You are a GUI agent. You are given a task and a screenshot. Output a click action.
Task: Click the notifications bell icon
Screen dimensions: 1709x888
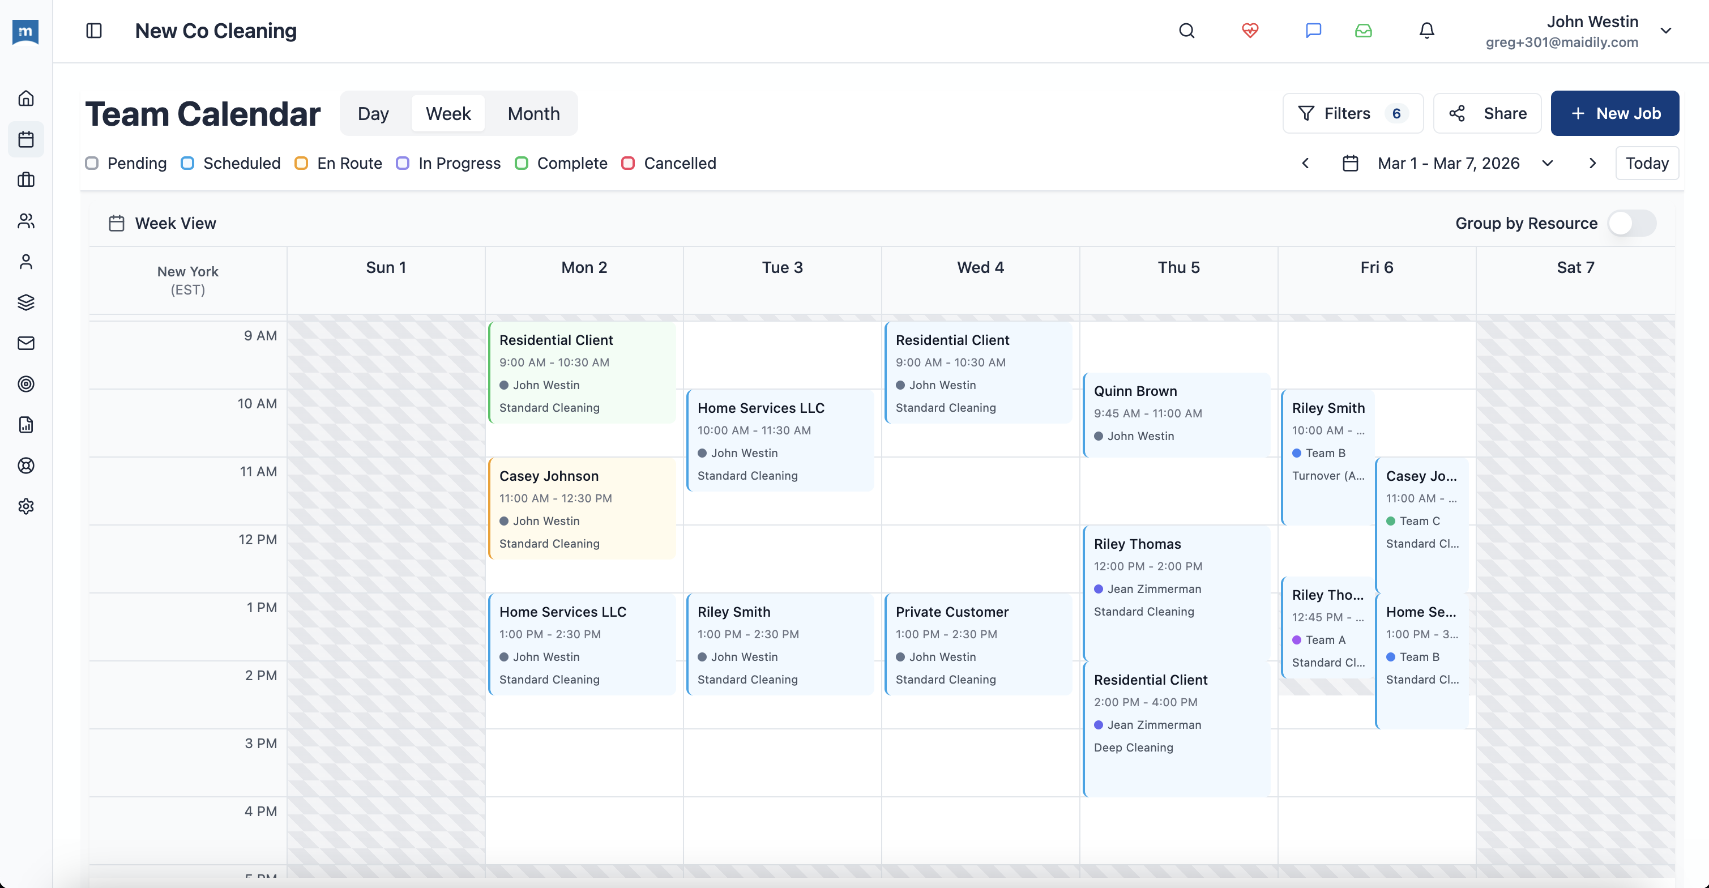point(1426,31)
